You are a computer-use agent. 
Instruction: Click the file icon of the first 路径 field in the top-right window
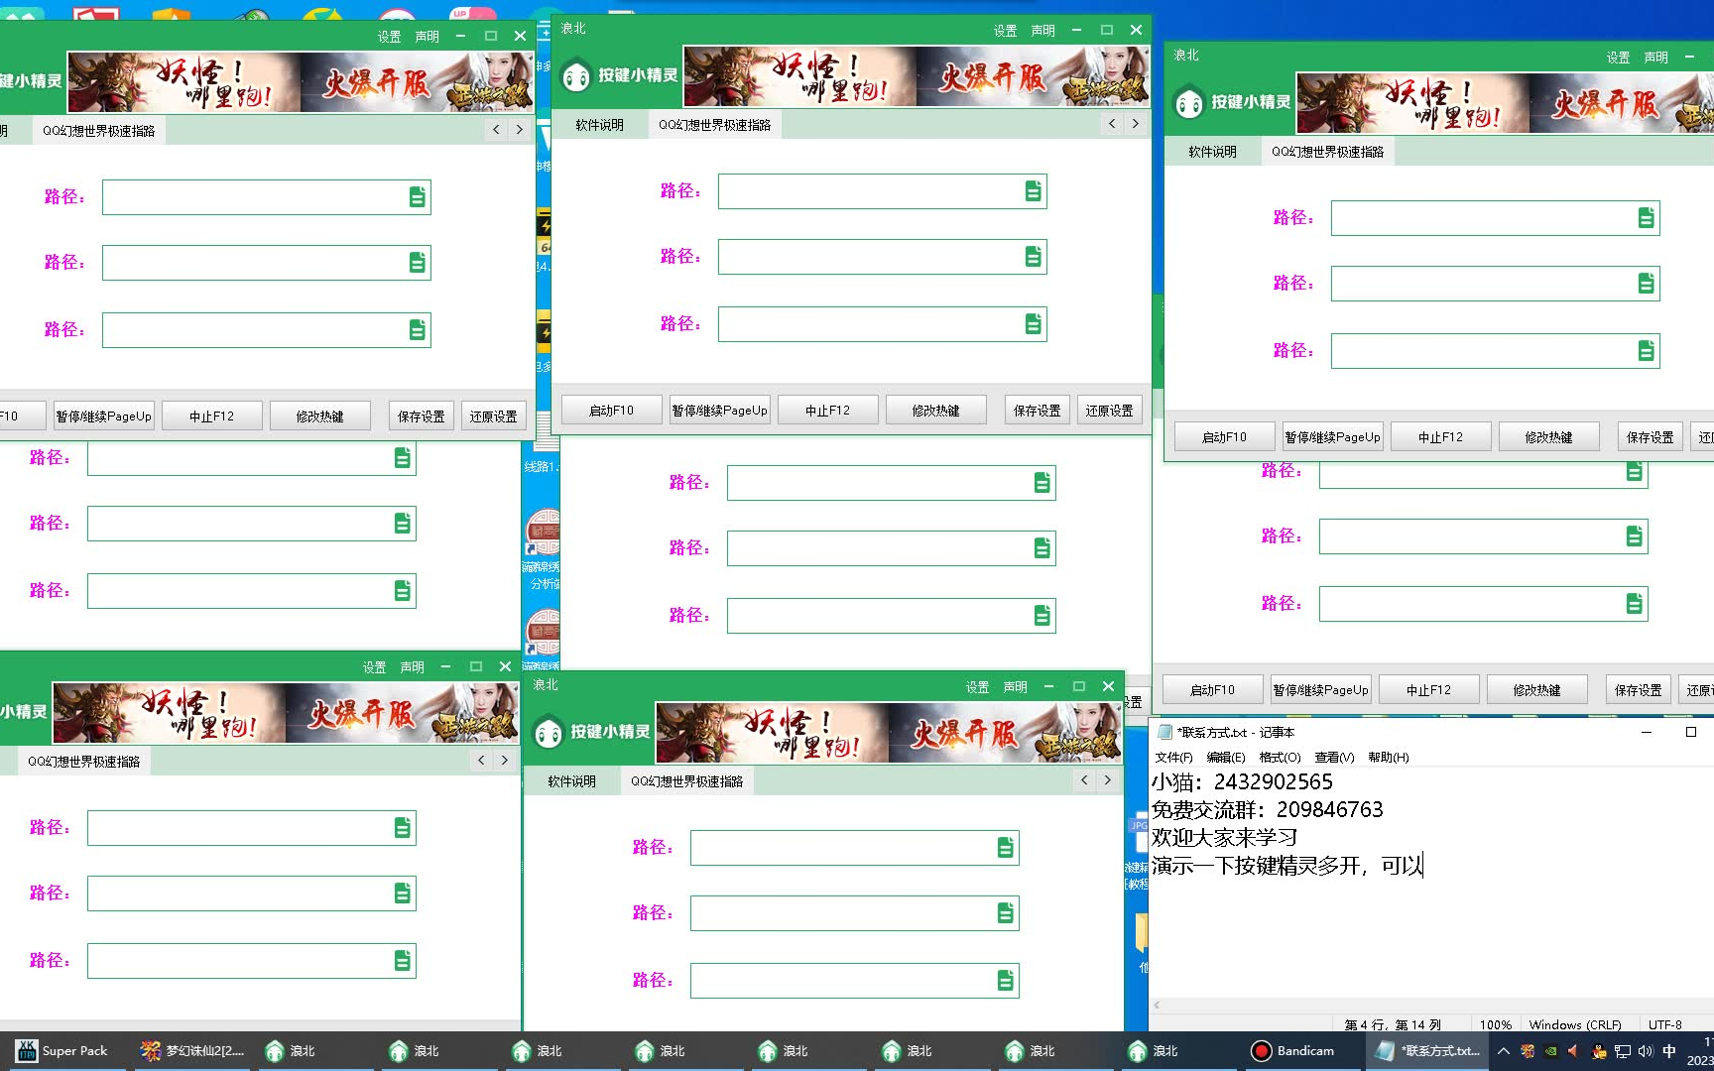coord(1646,218)
